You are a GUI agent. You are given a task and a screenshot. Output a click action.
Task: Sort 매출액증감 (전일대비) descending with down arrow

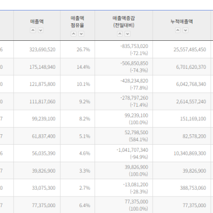(x=127, y=34)
